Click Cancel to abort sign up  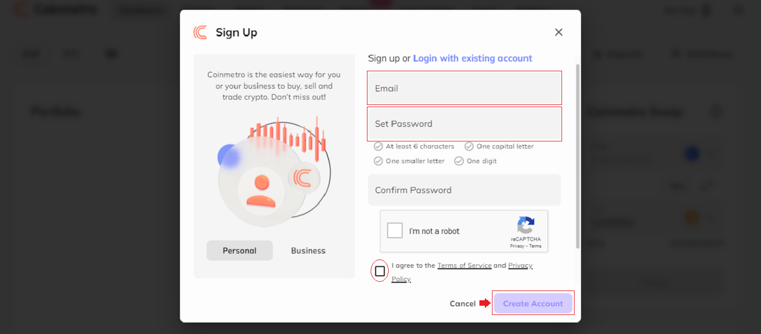pos(463,303)
